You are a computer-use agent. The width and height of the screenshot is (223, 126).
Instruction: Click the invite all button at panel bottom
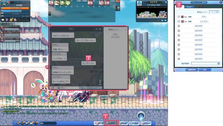click(192, 70)
